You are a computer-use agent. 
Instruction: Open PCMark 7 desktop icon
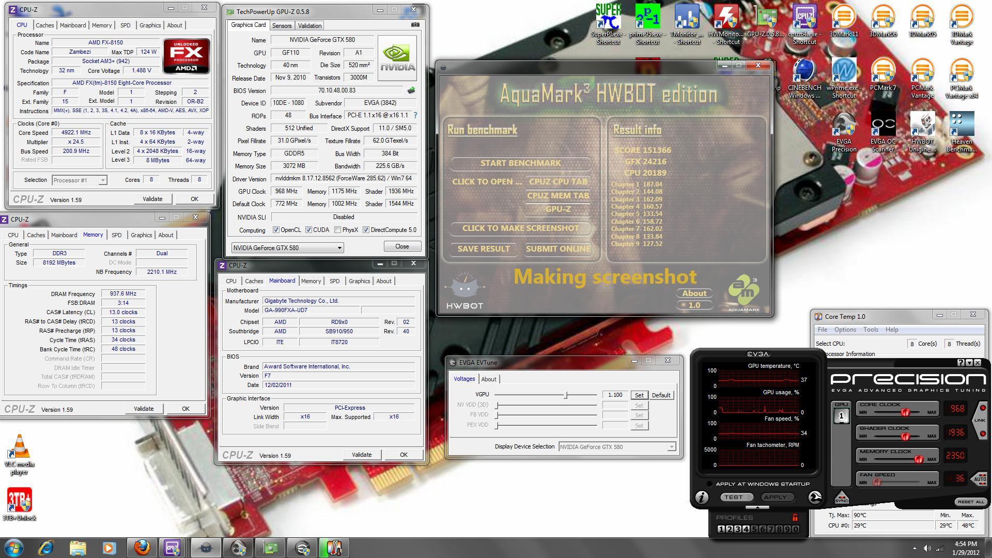883,74
